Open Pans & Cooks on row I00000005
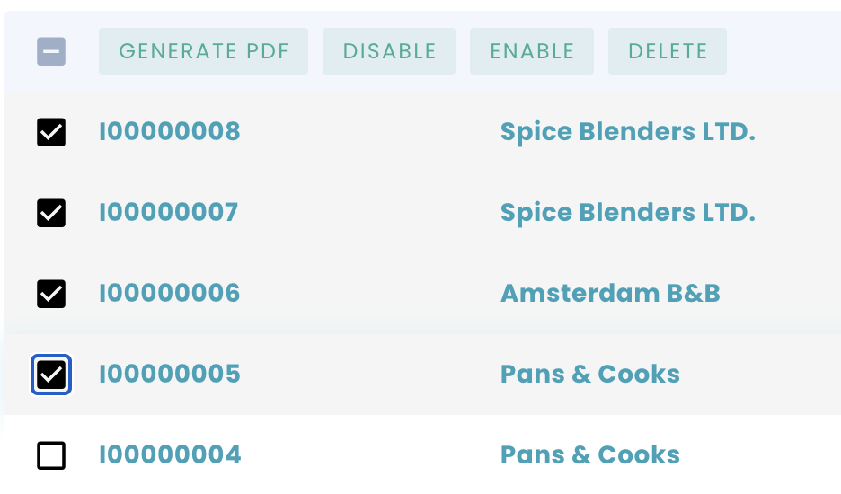The width and height of the screenshot is (841, 494). click(x=589, y=375)
